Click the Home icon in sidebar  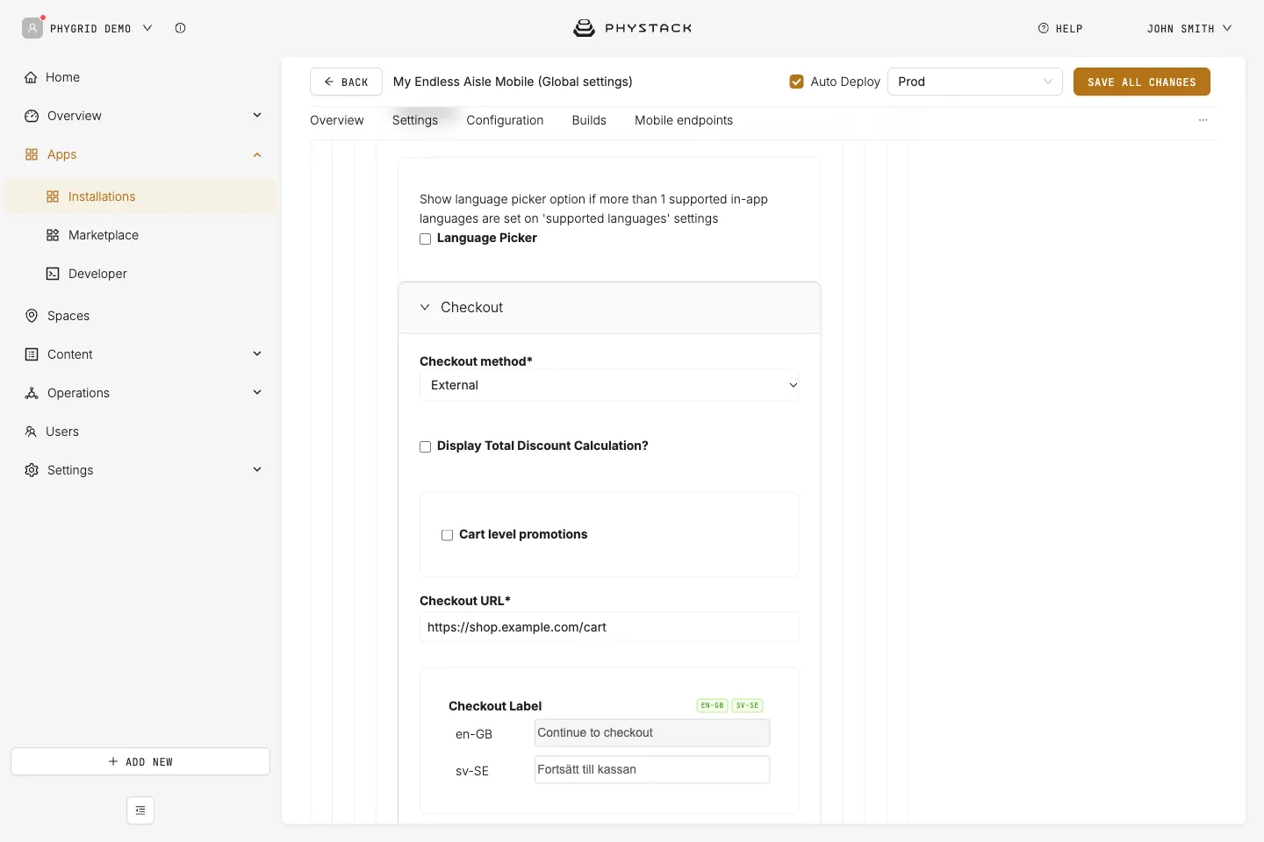(32, 77)
